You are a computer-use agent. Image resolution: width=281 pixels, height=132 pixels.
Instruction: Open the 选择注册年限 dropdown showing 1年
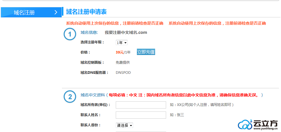click(x=122, y=43)
